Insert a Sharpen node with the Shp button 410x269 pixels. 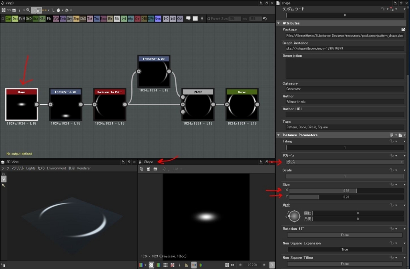(76, 18)
